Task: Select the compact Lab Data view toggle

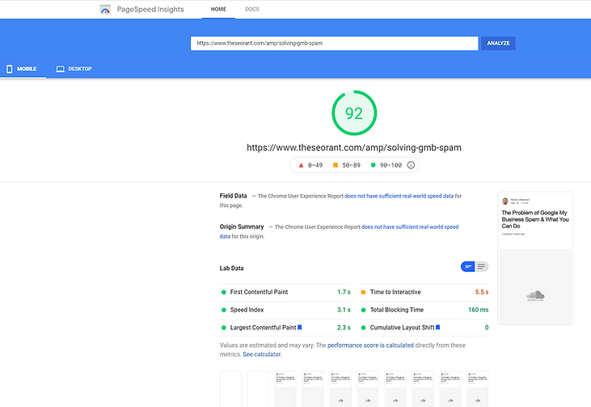Action: pos(468,267)
